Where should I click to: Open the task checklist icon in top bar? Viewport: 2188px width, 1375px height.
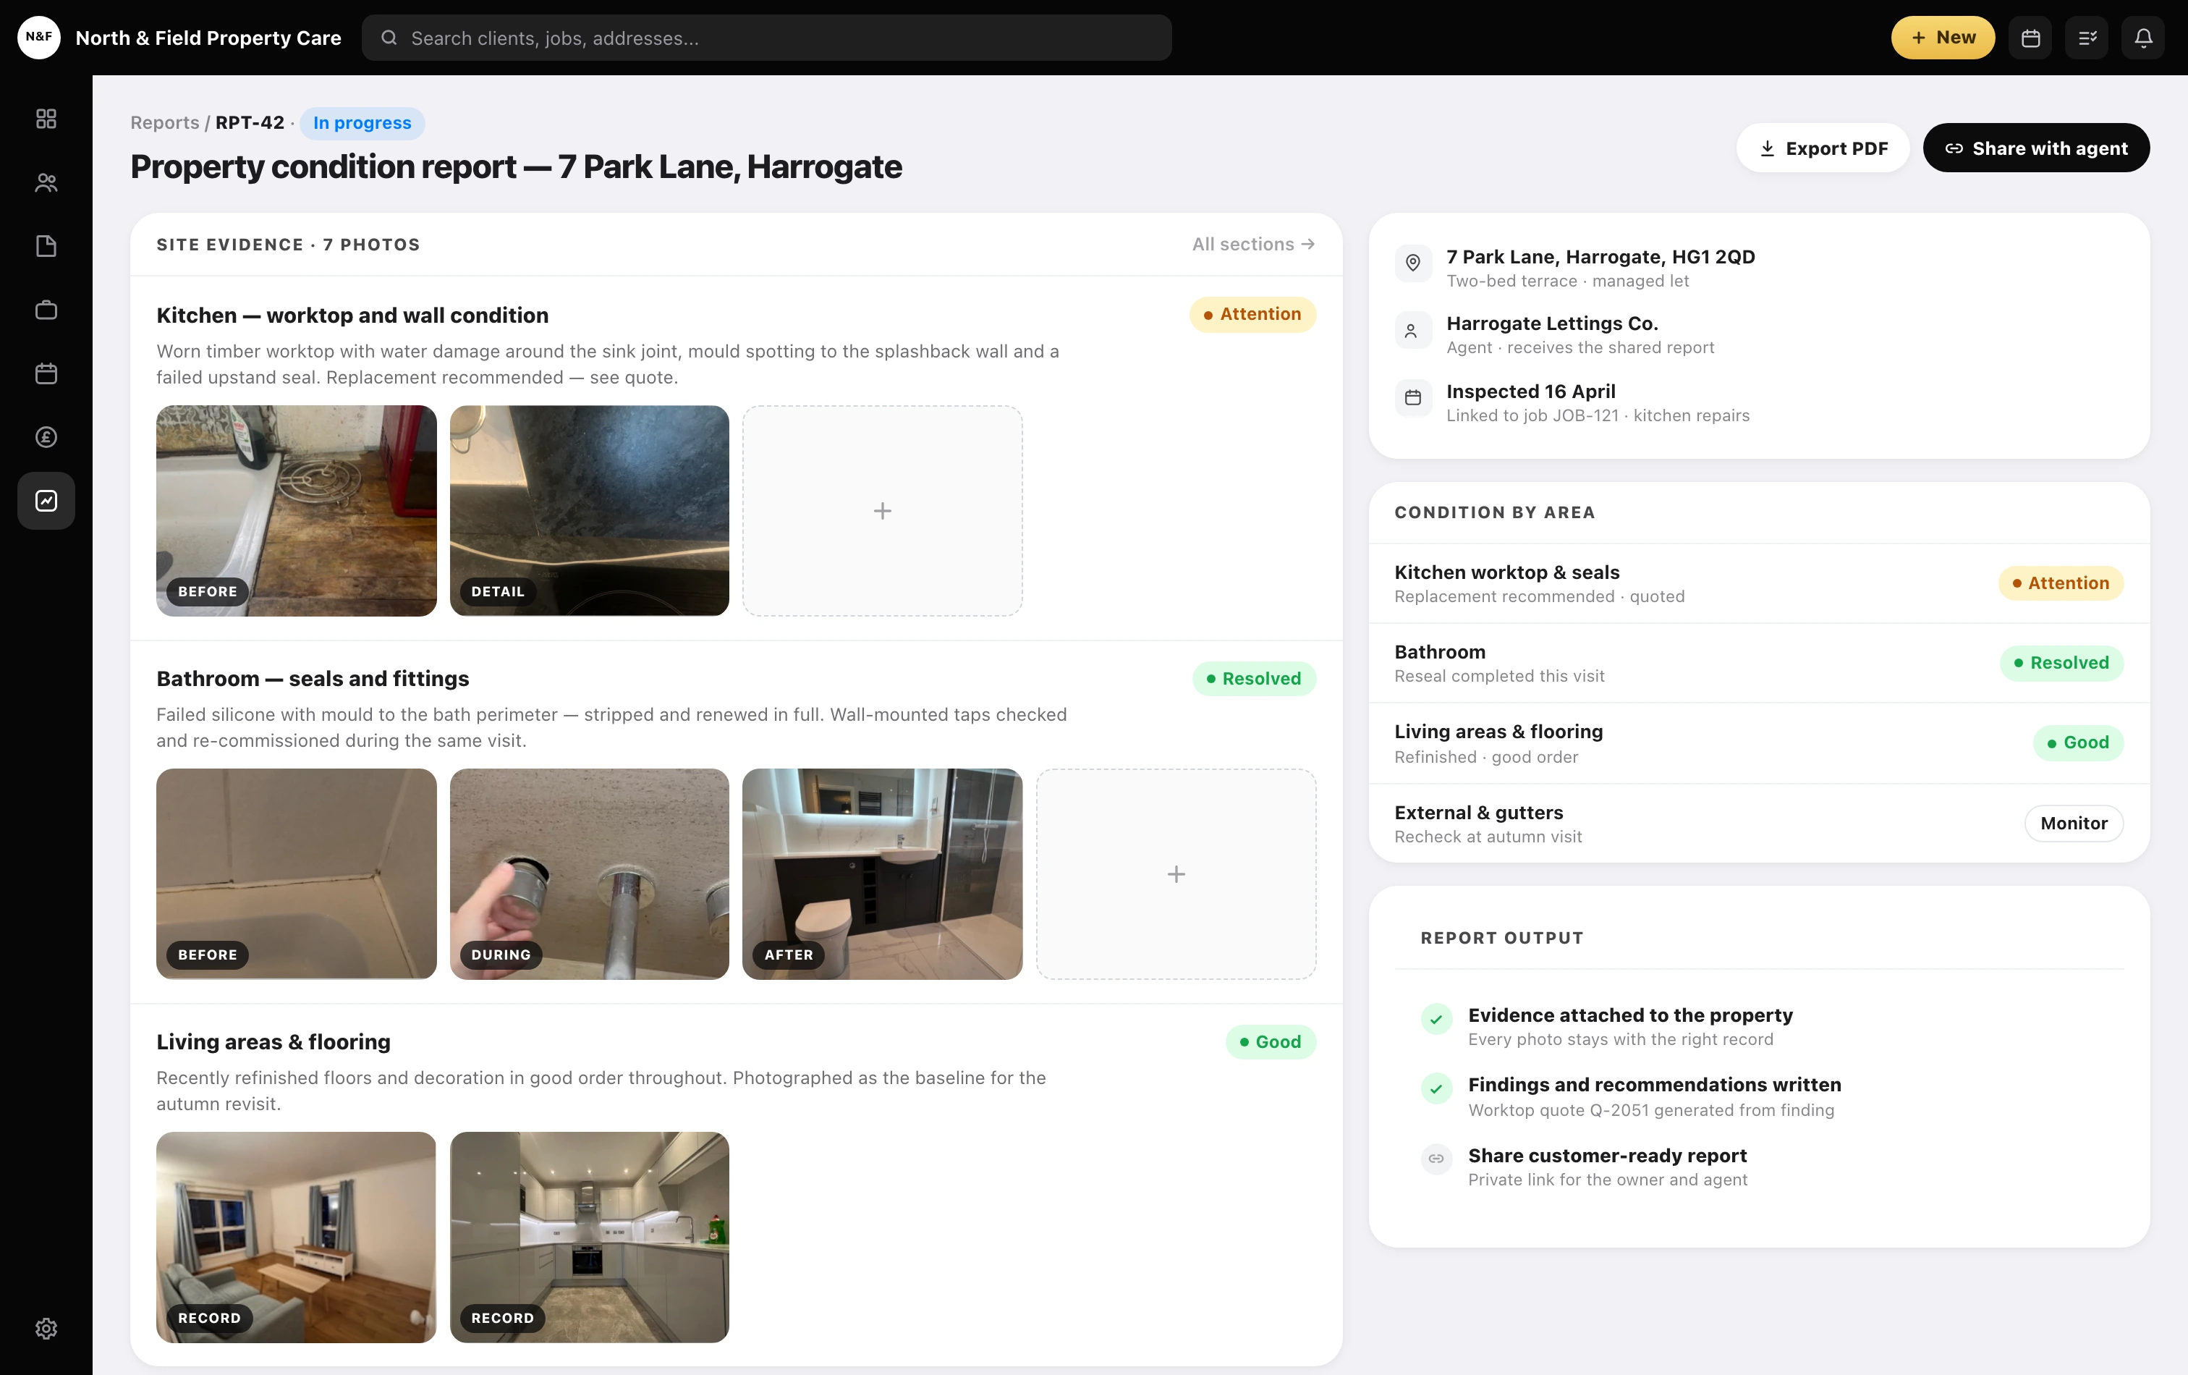pos(2087,37)
